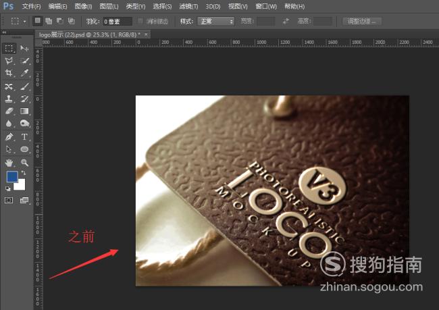Open the 样式 dropdown showing 正常
Screen dimensions: 439x310
216,22
